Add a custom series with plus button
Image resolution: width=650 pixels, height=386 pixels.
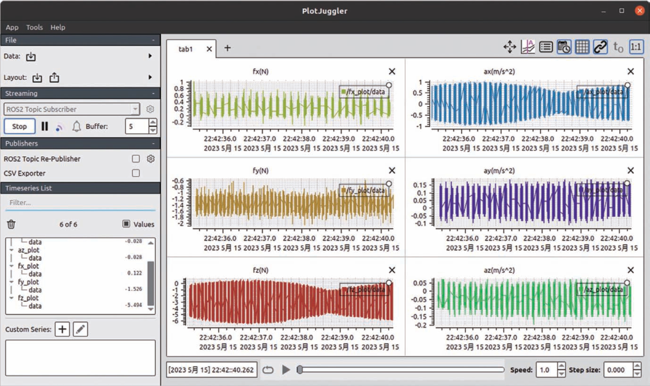(62, 329)
